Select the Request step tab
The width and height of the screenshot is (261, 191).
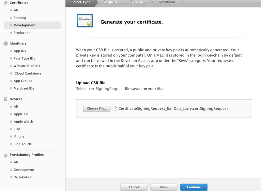tap(110, 2)
